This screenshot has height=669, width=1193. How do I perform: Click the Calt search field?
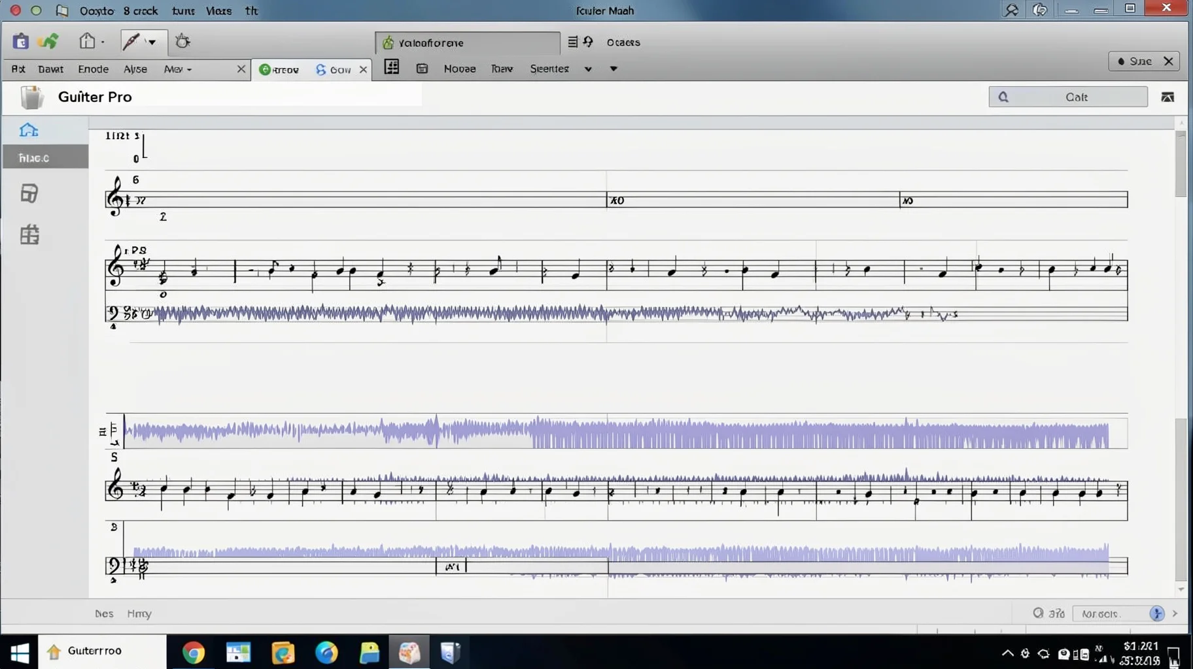(1067, 97)
